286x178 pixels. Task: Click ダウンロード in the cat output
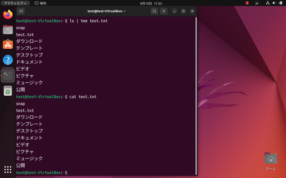[29, 117]
